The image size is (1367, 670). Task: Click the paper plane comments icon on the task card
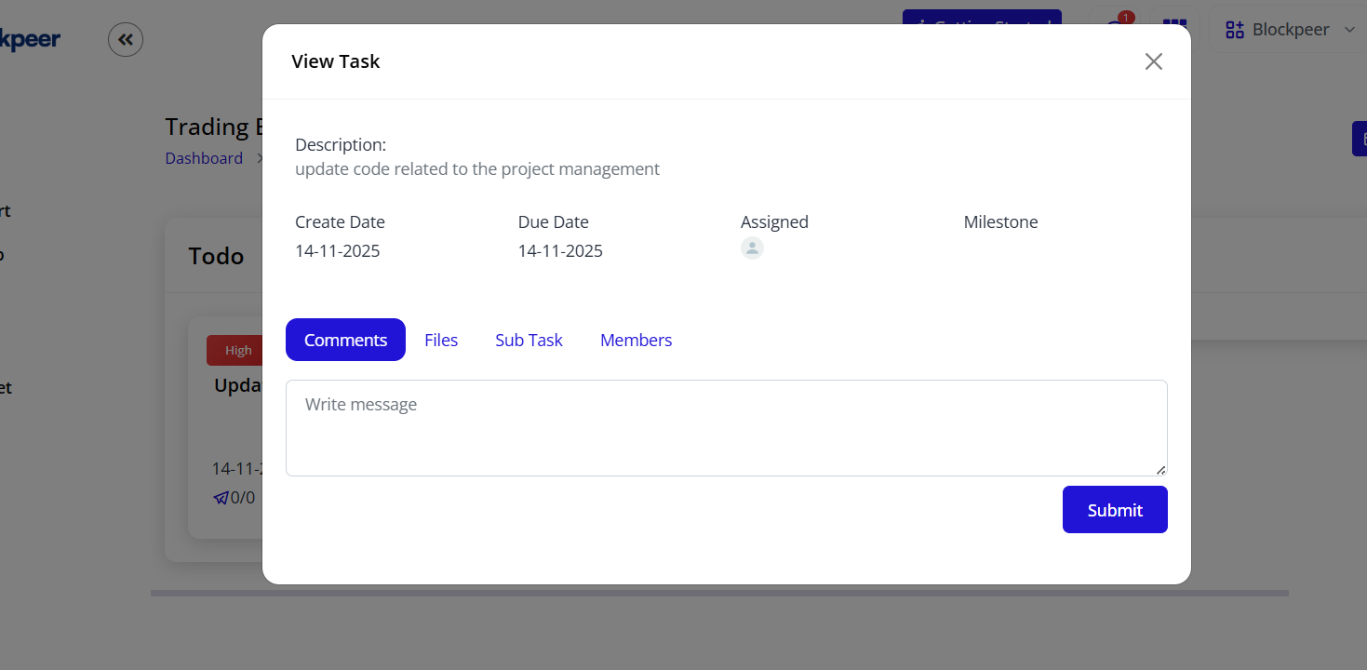(x=221, y=497)
